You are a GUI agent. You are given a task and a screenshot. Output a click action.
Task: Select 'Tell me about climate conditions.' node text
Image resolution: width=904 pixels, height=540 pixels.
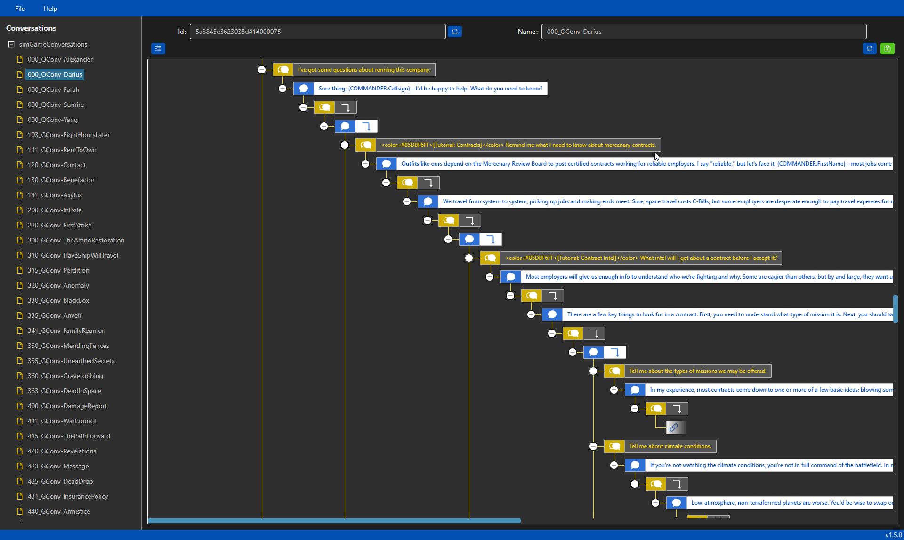670,446
